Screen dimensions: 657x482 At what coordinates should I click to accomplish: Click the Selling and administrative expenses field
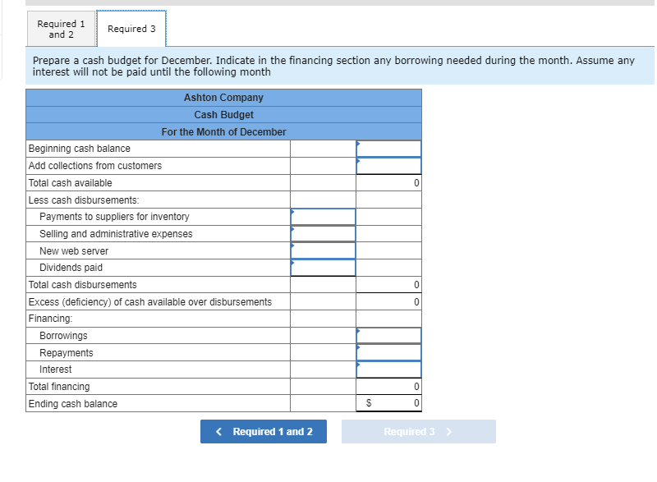tap(323, 234)
